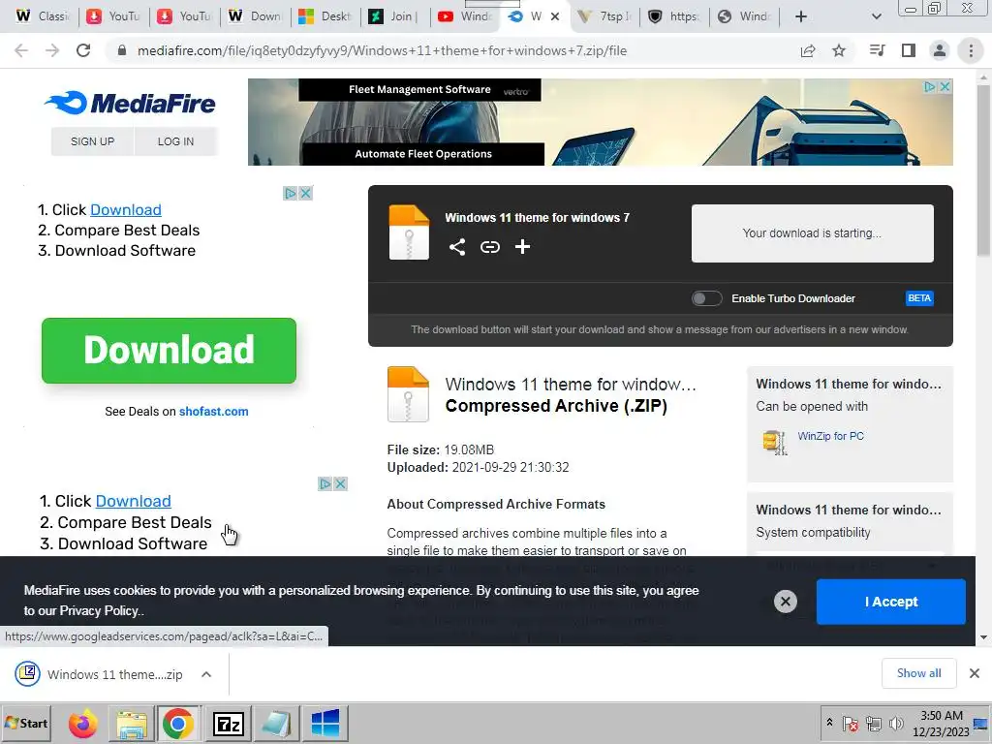Open Chrome three-dot menu

(x=971, y=50)
